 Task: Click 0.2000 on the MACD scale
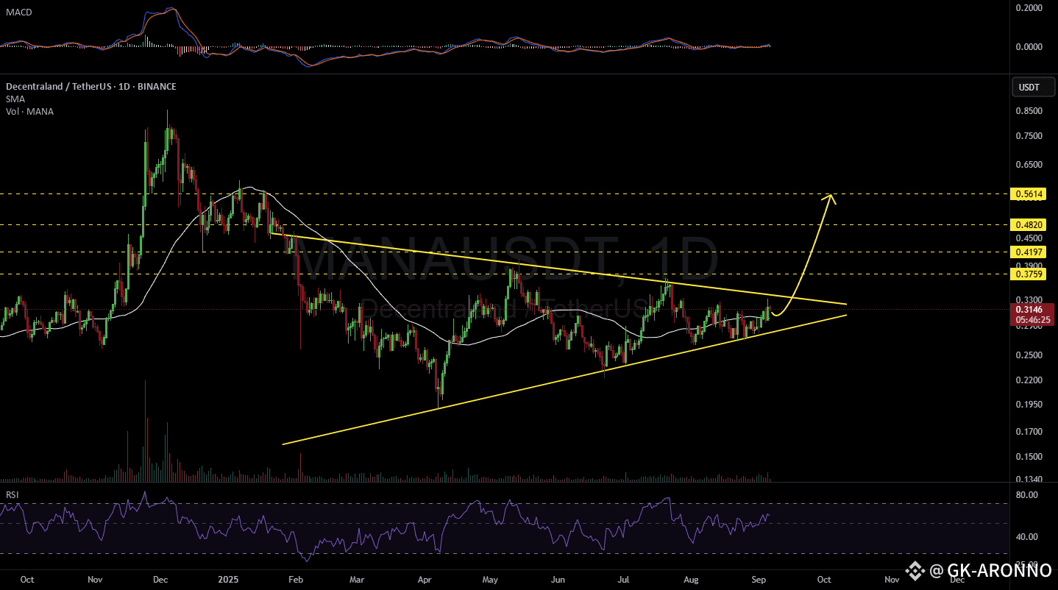1029,8
